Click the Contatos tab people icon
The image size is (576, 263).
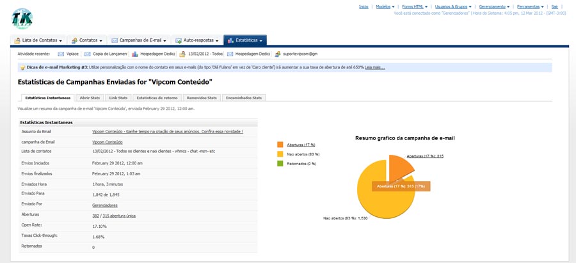tap(75, 40)
